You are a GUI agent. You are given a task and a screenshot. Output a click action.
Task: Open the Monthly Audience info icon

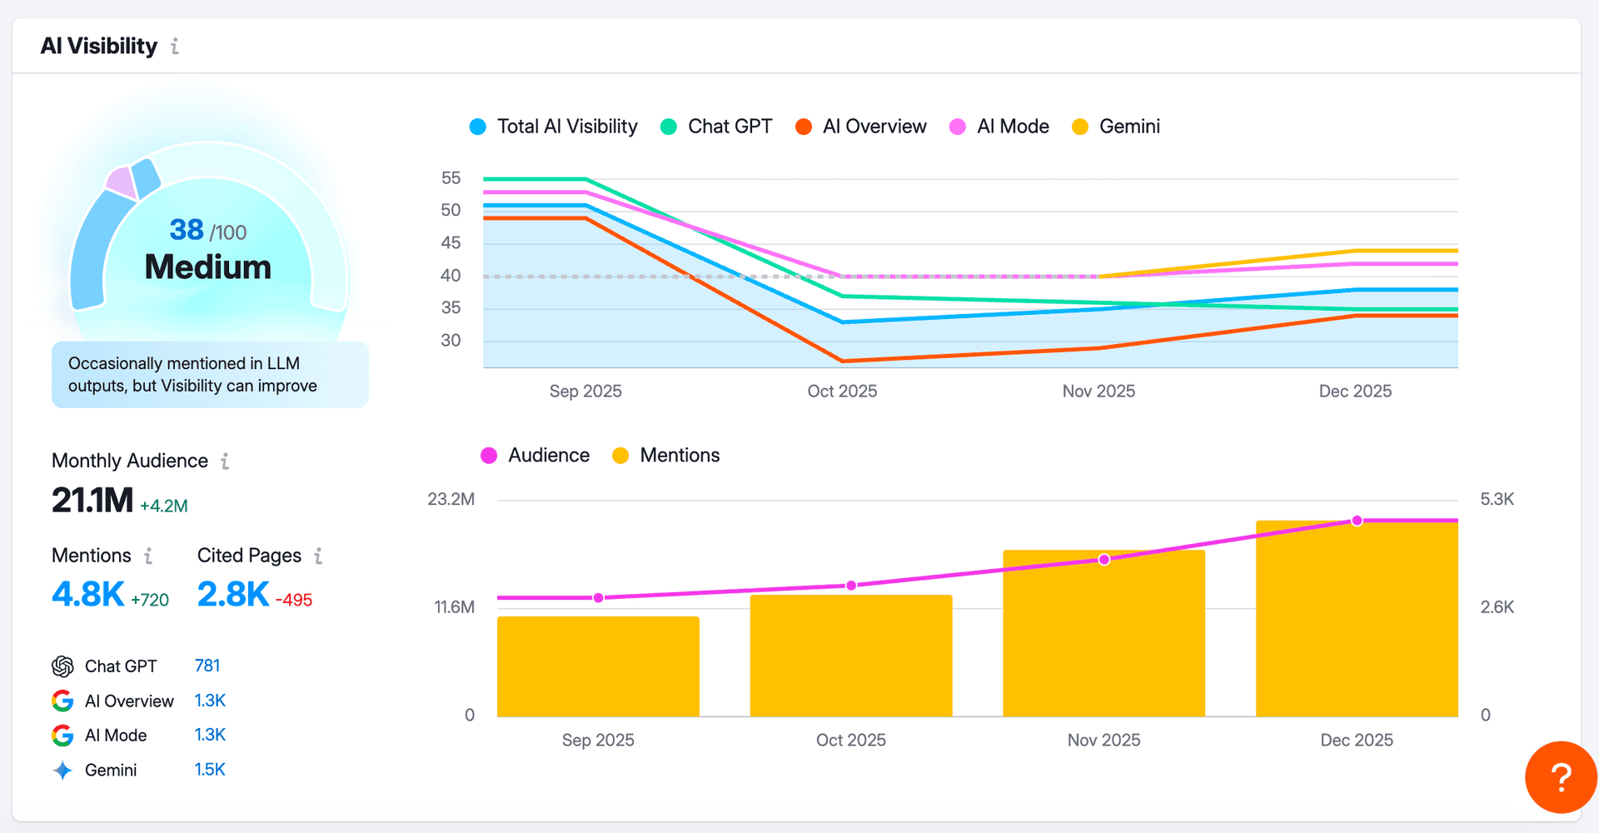point(225,461)
